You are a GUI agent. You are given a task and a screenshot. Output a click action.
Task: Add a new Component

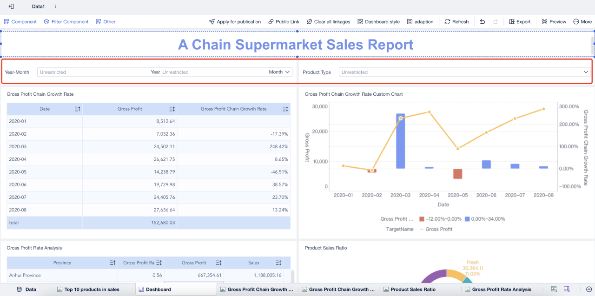point(20,22)
